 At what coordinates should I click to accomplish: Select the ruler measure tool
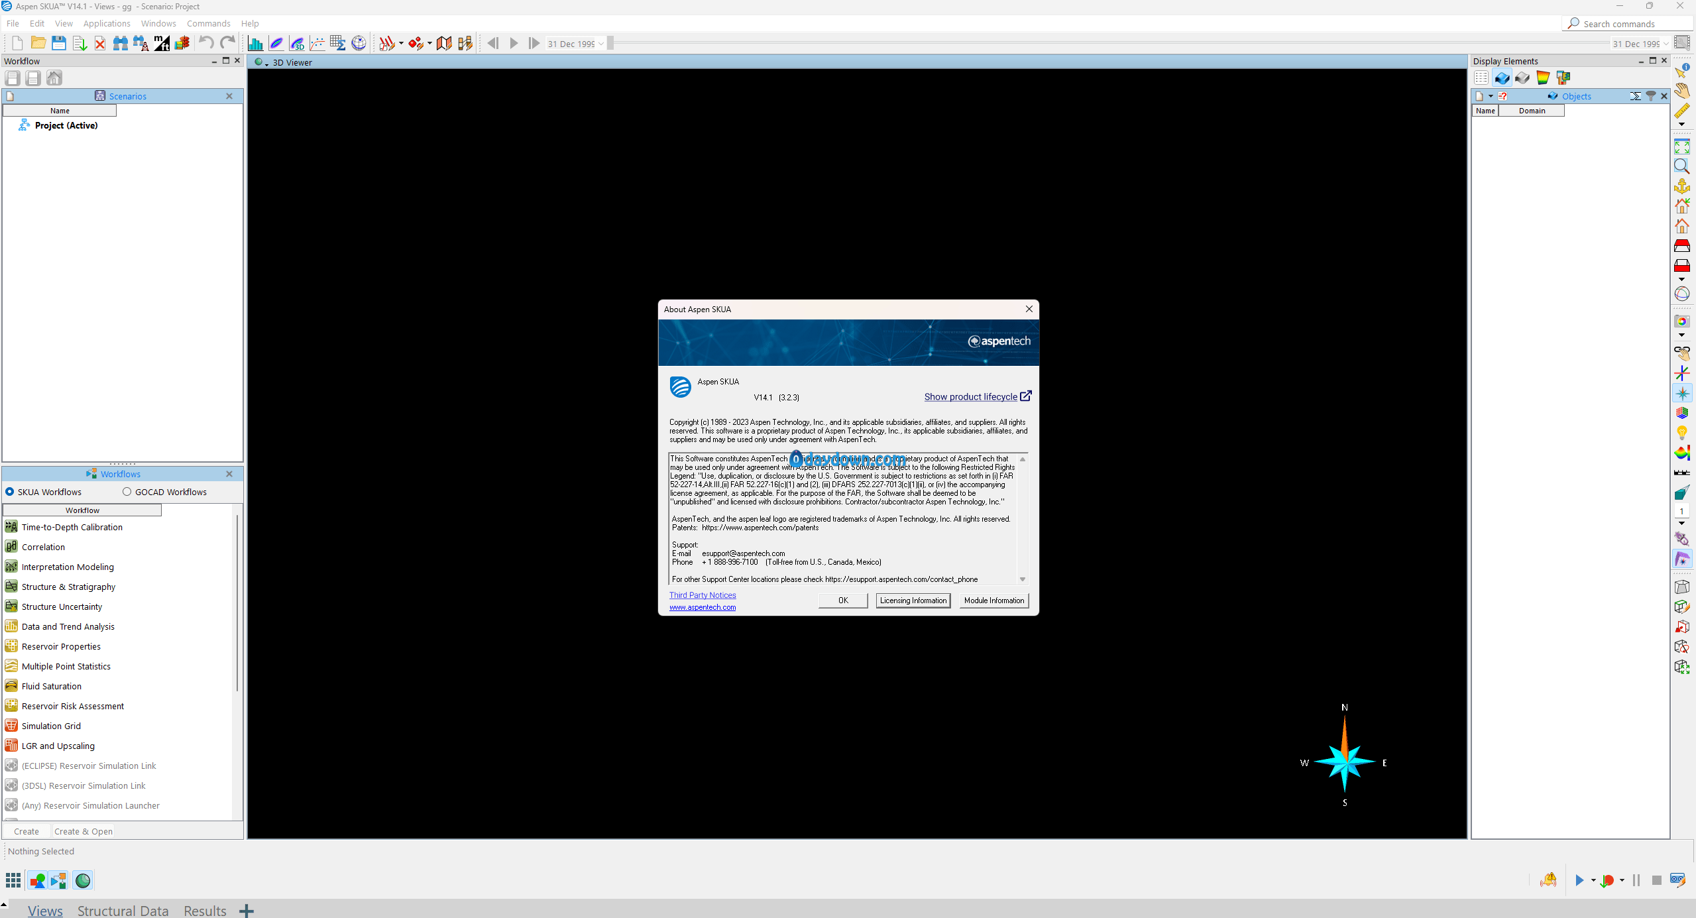tap(1682, 110)
